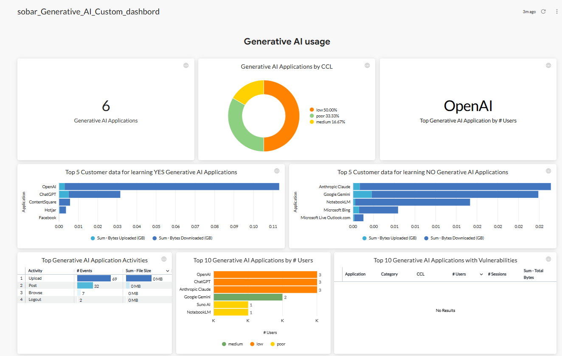Select the ChatGPT bar in YES chart
The width and height of the screenshot is (562, 356).
point(90,194)
